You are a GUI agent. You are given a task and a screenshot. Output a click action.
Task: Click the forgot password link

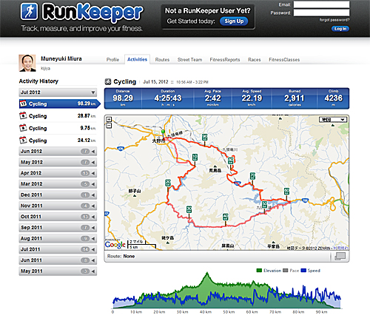pos(334,20)
